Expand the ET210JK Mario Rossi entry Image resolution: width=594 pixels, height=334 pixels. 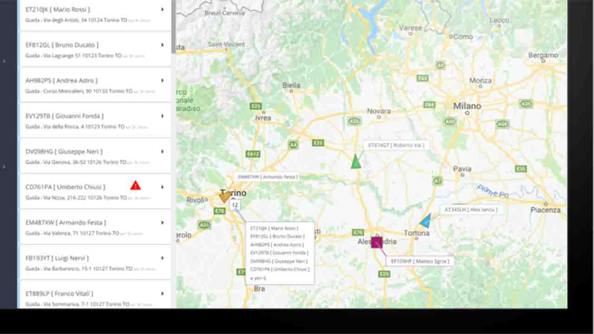tap(162, 9)
